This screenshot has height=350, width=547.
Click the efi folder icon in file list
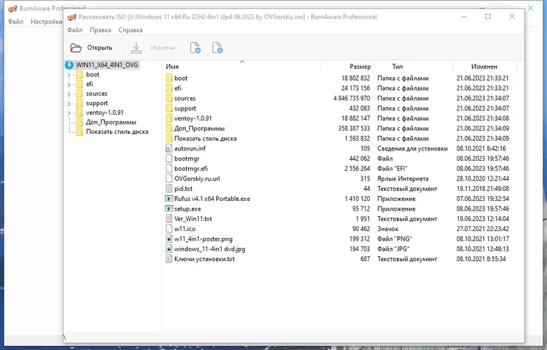click(169, 88)
